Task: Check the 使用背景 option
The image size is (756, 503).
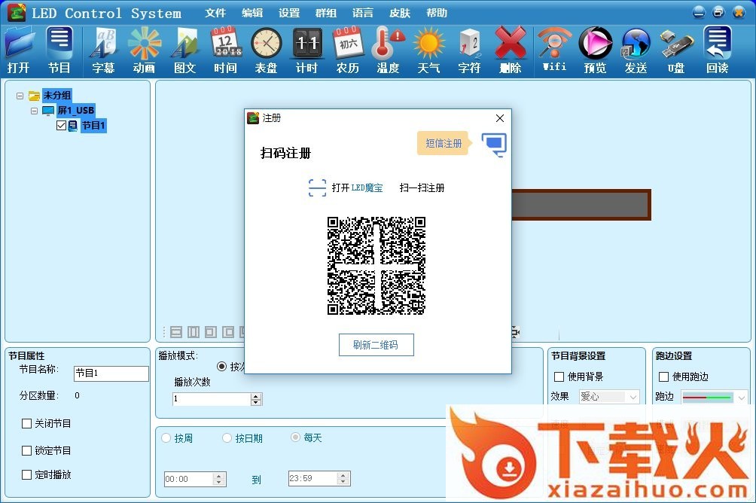Action: pyautogui.click(x=559, y=376)
